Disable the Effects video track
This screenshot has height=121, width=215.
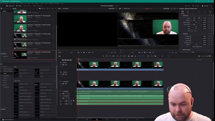[66, 65]
